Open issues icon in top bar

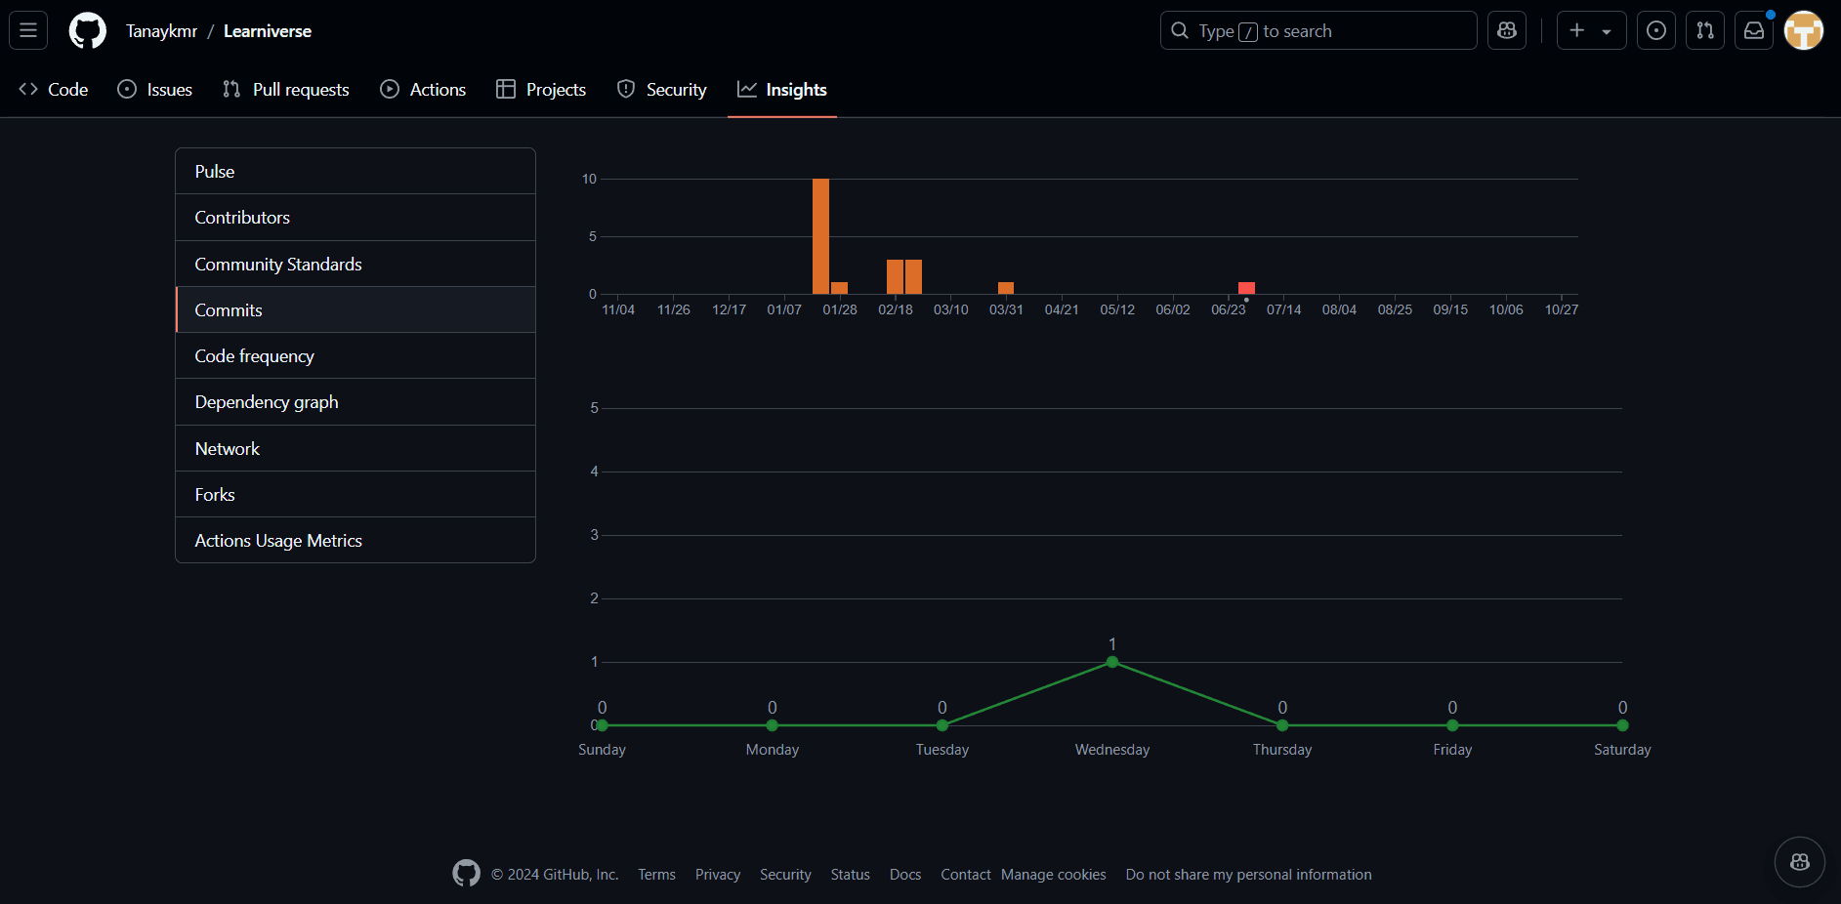(x=1656, y=30)
